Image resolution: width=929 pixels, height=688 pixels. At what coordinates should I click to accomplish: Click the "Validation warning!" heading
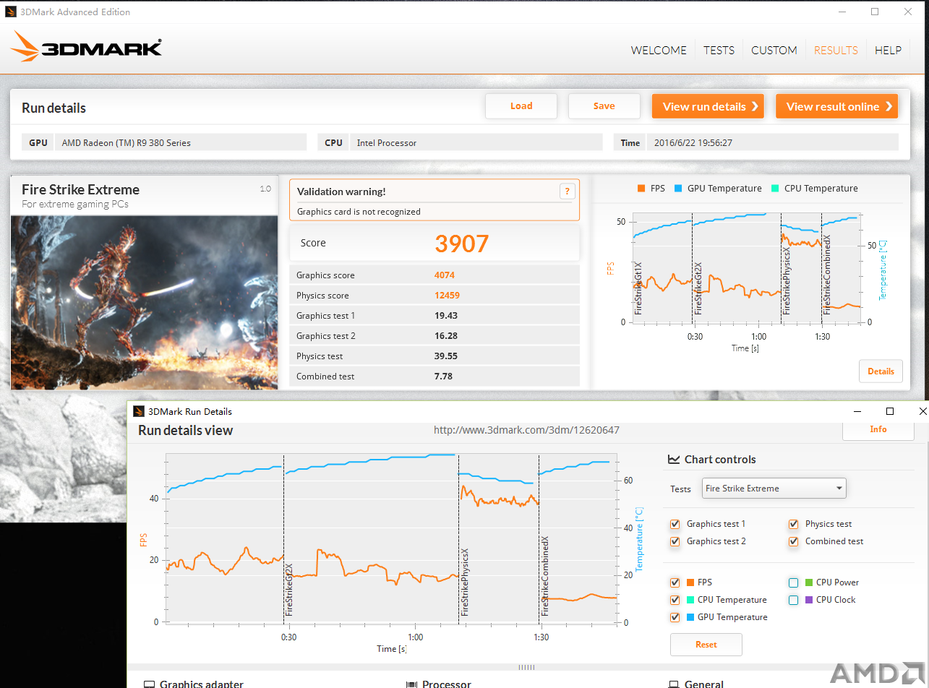click(341, 192)
